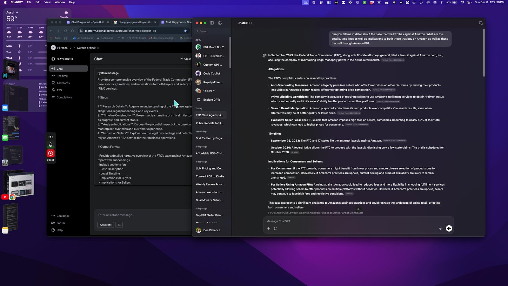
Task: Toggle the ChatGPT sidebar panel icon
Action: coord(212,23)
